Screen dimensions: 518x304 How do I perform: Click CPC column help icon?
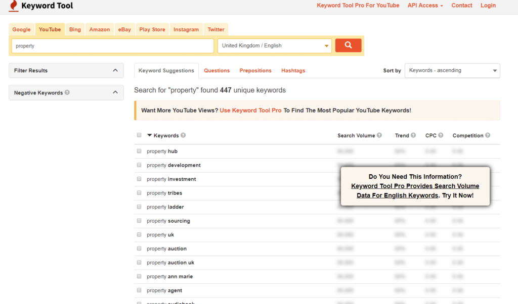pyautogui.click(x=441, y=135)
